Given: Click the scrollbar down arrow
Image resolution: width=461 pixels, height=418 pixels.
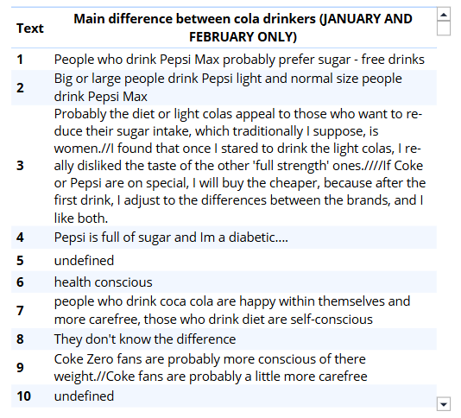Looking at the screenshot, I should coord(444,403).
